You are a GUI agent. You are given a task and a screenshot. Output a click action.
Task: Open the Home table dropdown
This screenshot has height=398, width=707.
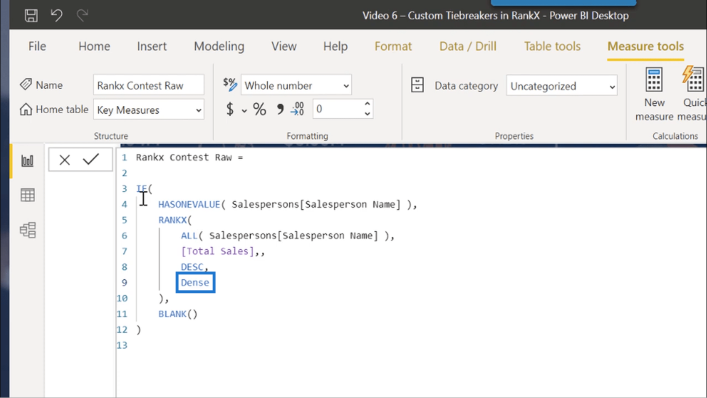click(149, 110)
